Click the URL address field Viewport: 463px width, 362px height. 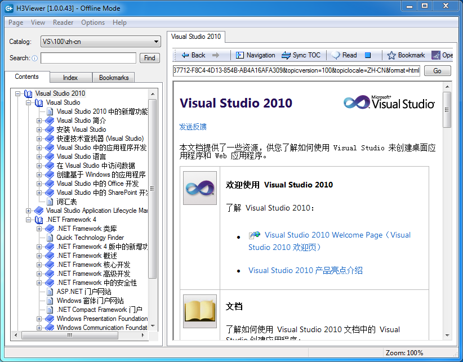(296, 71)
